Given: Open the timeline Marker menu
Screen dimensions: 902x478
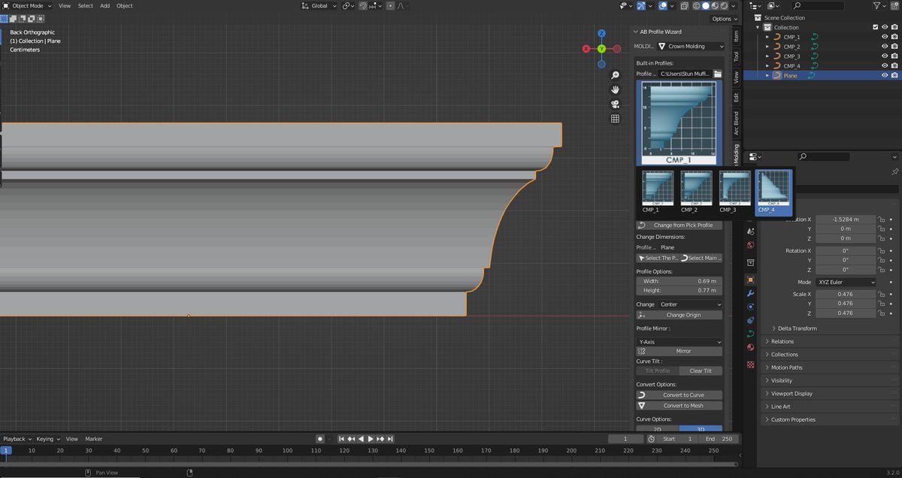Looking at the screenshot, I should (x=93, y=439).
